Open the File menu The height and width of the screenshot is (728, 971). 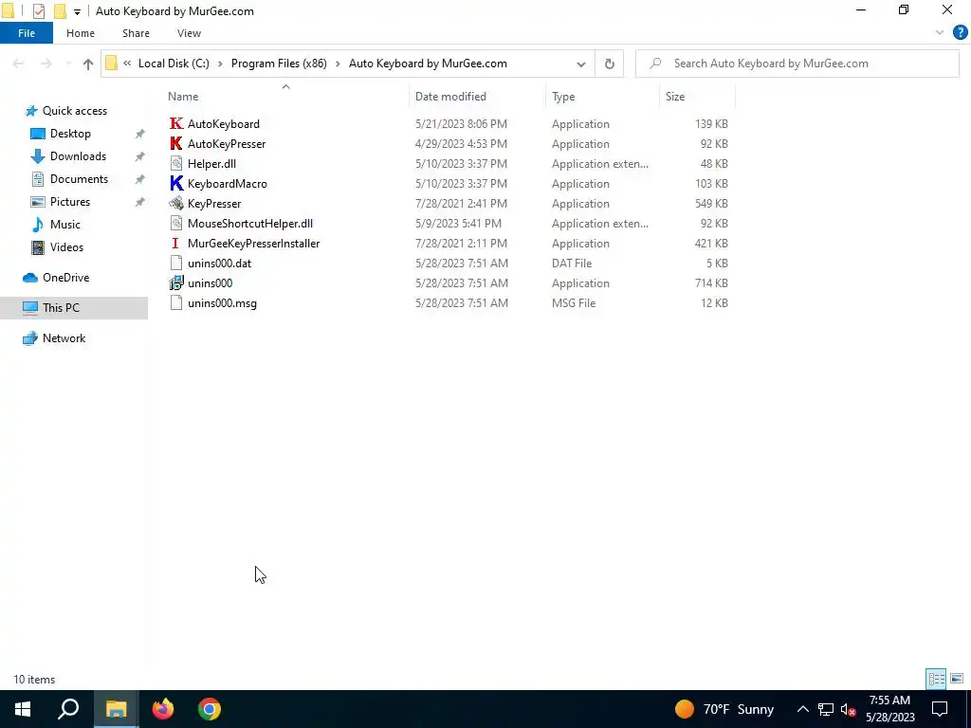pos(27,33)
